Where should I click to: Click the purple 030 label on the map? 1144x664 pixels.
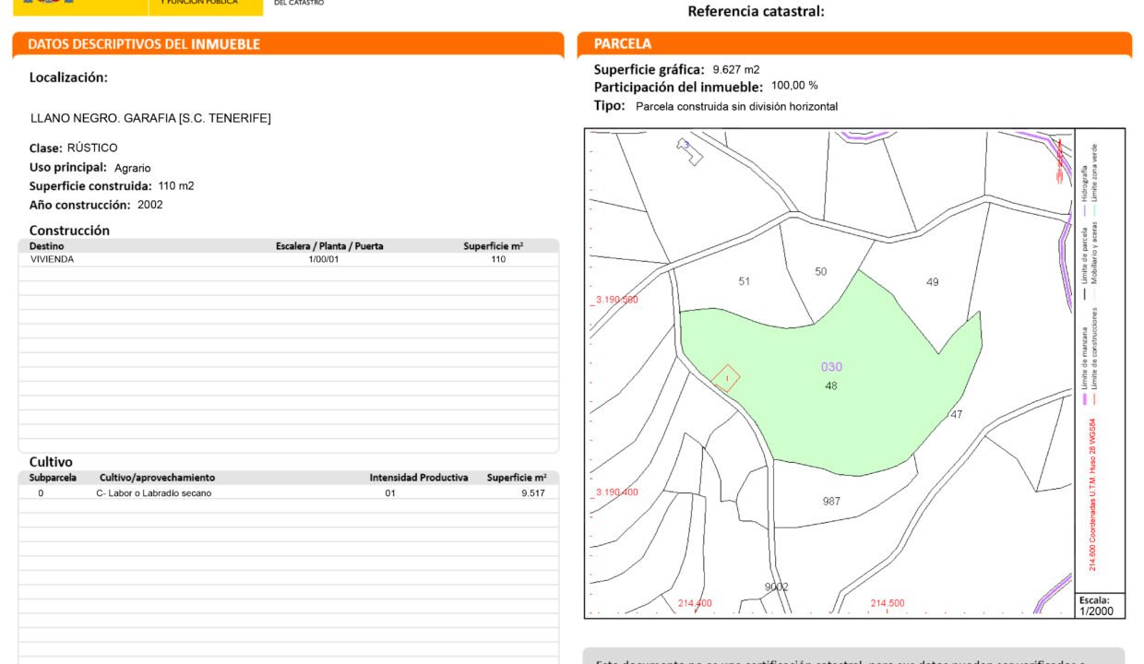tap(831, 367)
